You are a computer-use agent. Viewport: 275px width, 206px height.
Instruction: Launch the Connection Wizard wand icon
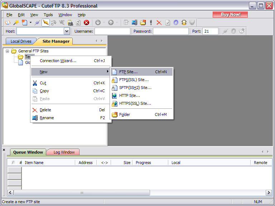click(16, 23)
